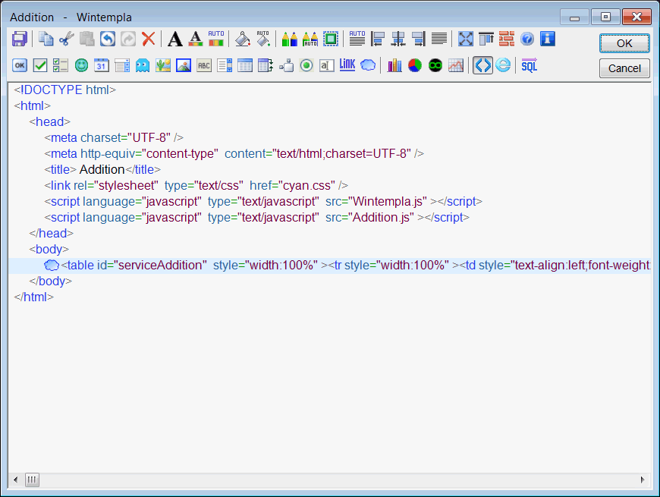The height and width of the screenshot is (497, 660).
Task: Open the SQL tool icon
Action: click(530, 66)
